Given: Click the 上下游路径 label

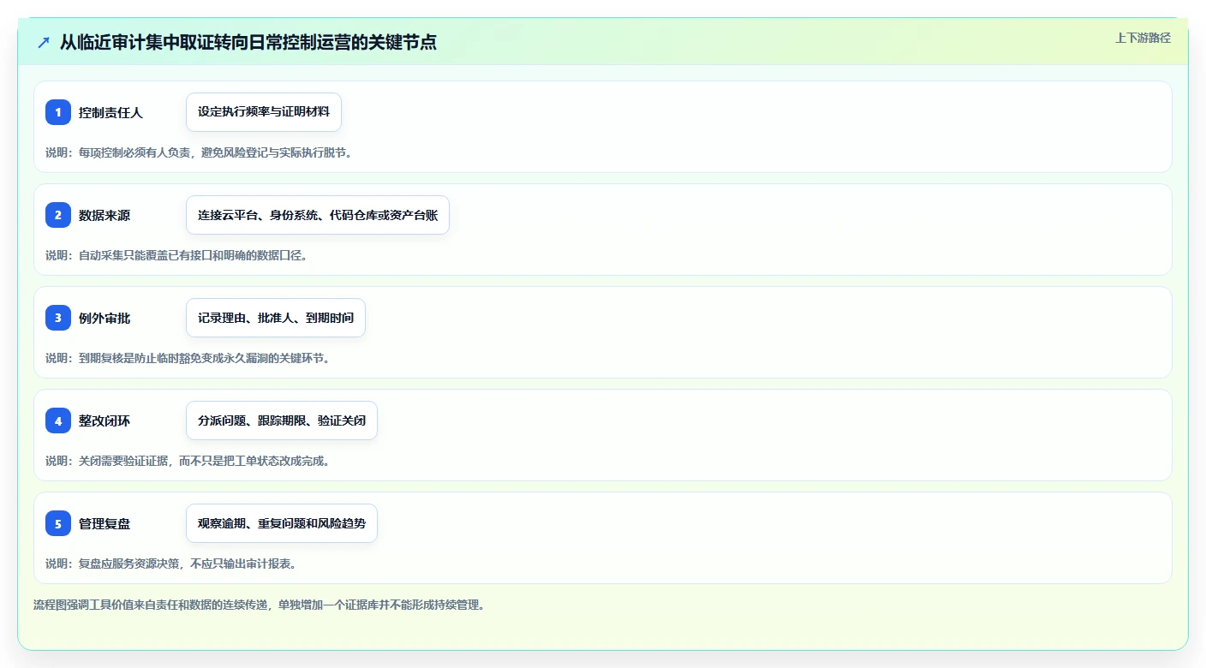Looking at the screenshot, I should tap(1143, 38).
